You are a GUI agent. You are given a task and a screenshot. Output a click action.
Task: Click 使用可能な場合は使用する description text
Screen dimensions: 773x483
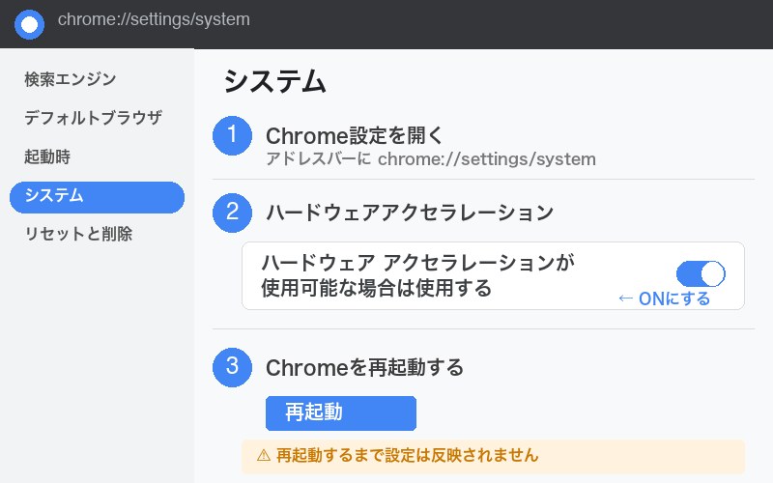(376, 288)
